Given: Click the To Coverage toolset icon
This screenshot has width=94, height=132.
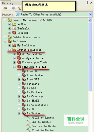Looking at the screenshot, I should (x=24, y=96).
